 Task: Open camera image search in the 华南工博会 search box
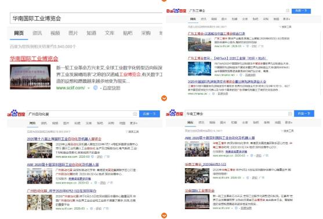[290, 113]
